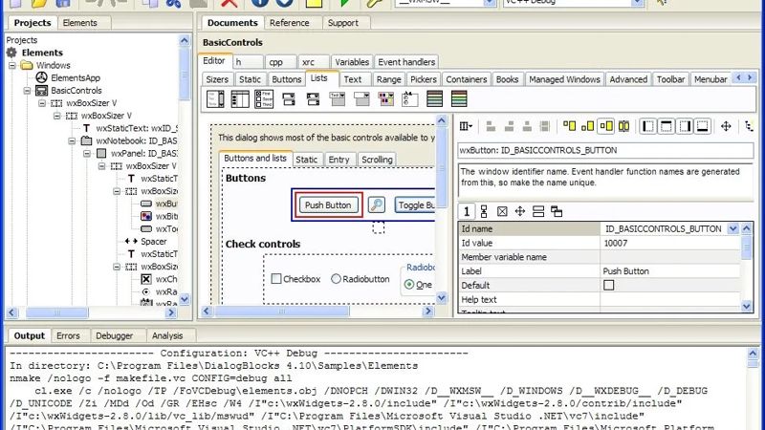Screen dimensions: 765x430
Task: Click the highlighted yellow alignment icon
Action: [x=606, y=126]
